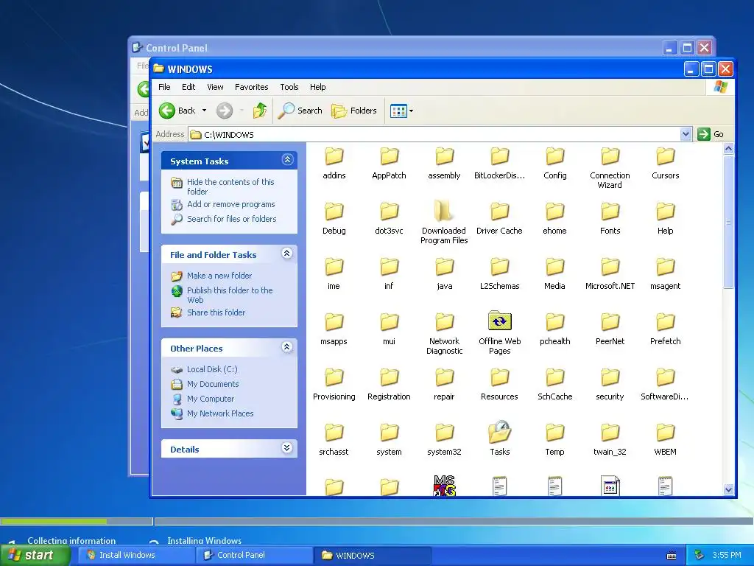Image resolution: width=754 pixels, height=566 pixels.
Task: Open the Tools menu
Action: tap(289, 87)
